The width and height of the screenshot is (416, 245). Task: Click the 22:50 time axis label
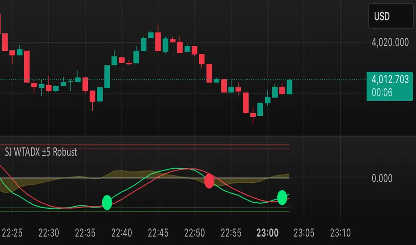click(195, 233)
